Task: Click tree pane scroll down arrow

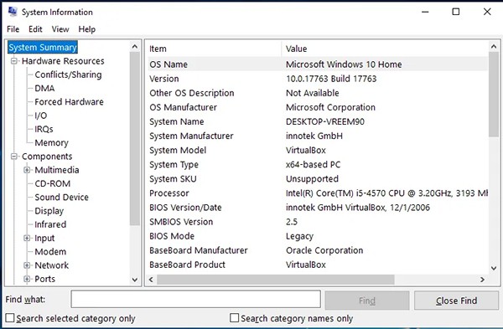Action: pos(135,280)
